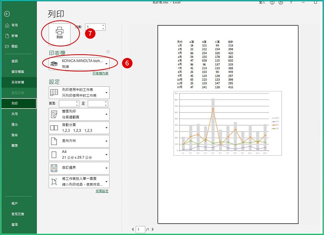This screenshot has width=324, height=235.
Task: Click the help question mark icon
Action: [291, 2]
